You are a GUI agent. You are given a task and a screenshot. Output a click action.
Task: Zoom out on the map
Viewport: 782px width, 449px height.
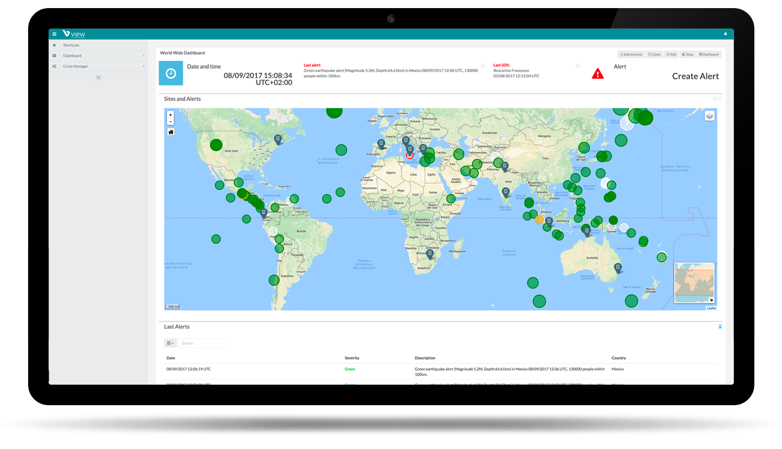(x=171, y=122)
